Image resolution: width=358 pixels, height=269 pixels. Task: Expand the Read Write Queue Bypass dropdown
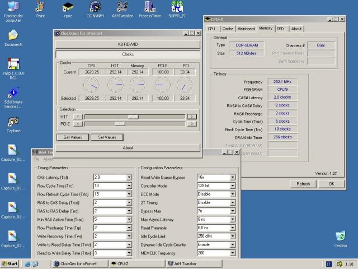coord(233,178)
